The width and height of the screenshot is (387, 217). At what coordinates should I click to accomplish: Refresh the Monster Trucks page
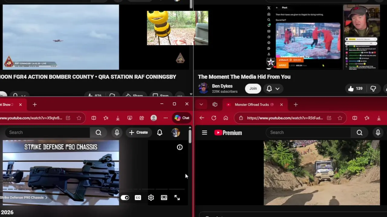[214, 118]
